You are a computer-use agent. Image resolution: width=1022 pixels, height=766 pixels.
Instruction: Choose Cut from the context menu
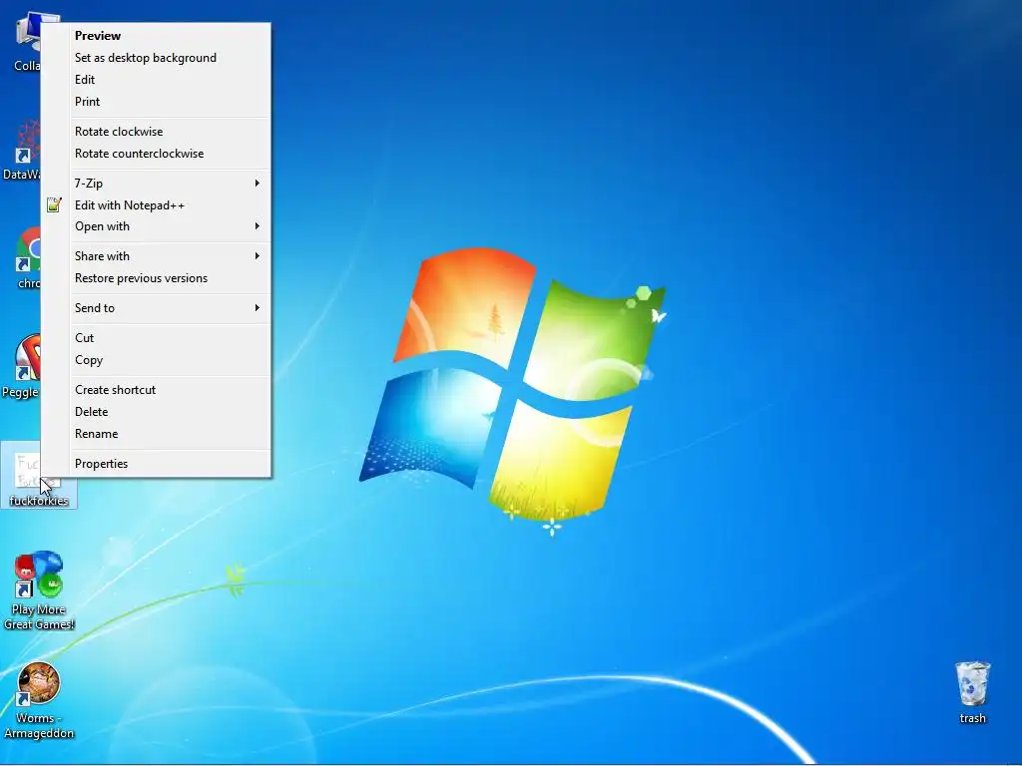coord(156,338)
